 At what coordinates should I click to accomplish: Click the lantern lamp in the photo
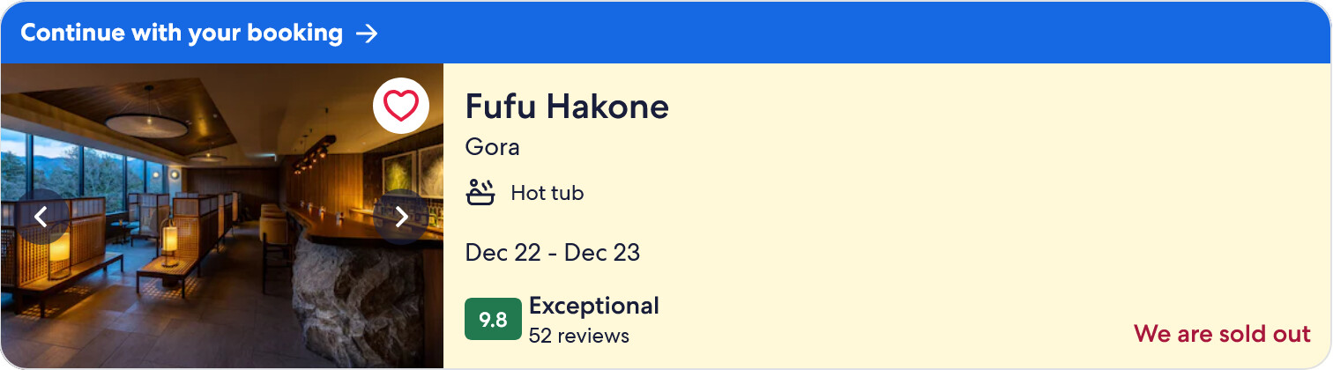168,238
